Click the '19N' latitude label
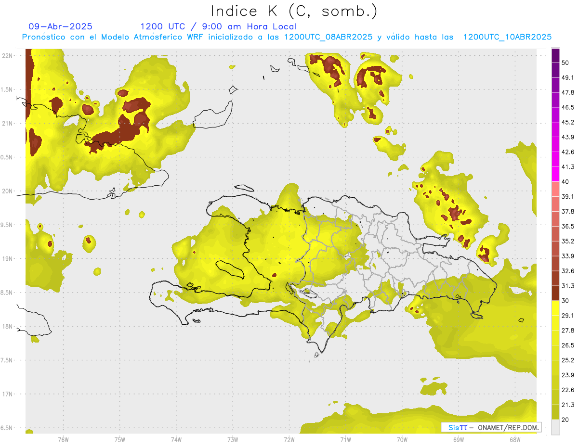The width and height of the screenshot is (578, 446). point(8,258)
